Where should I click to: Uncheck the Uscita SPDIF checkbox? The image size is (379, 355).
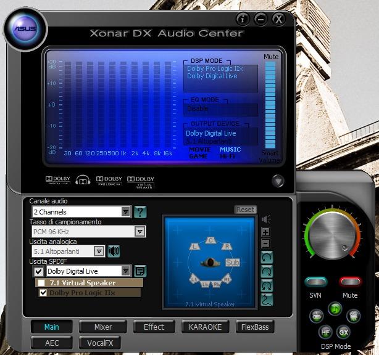[x=38, y=271]
